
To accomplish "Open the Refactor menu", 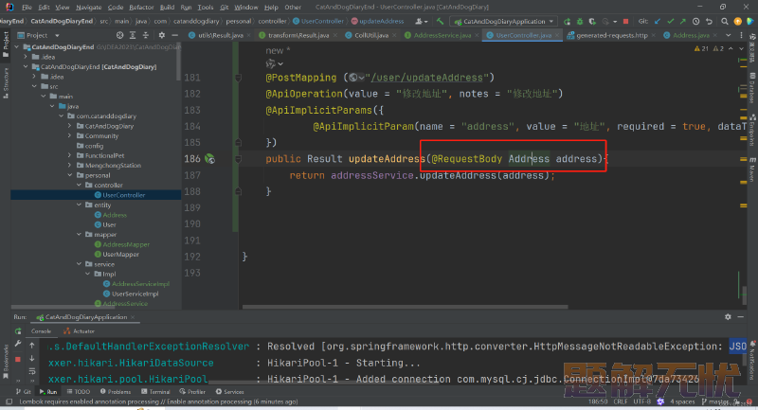I will pyautogui.click(x=141, y=8).
